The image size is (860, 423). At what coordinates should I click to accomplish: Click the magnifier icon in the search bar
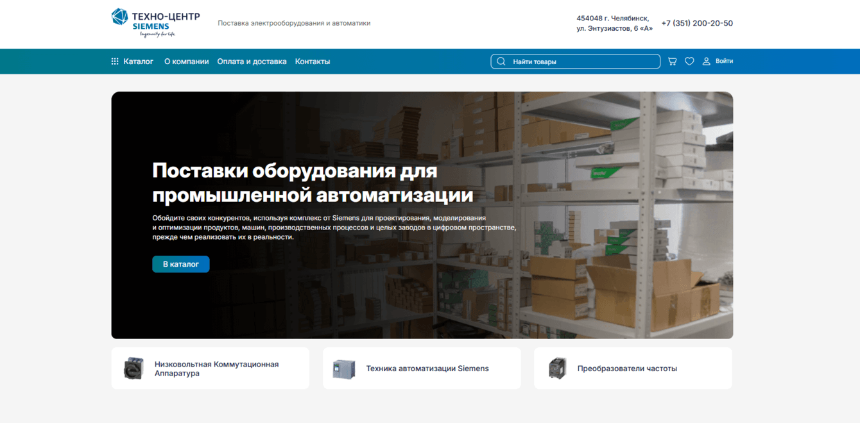501,61
